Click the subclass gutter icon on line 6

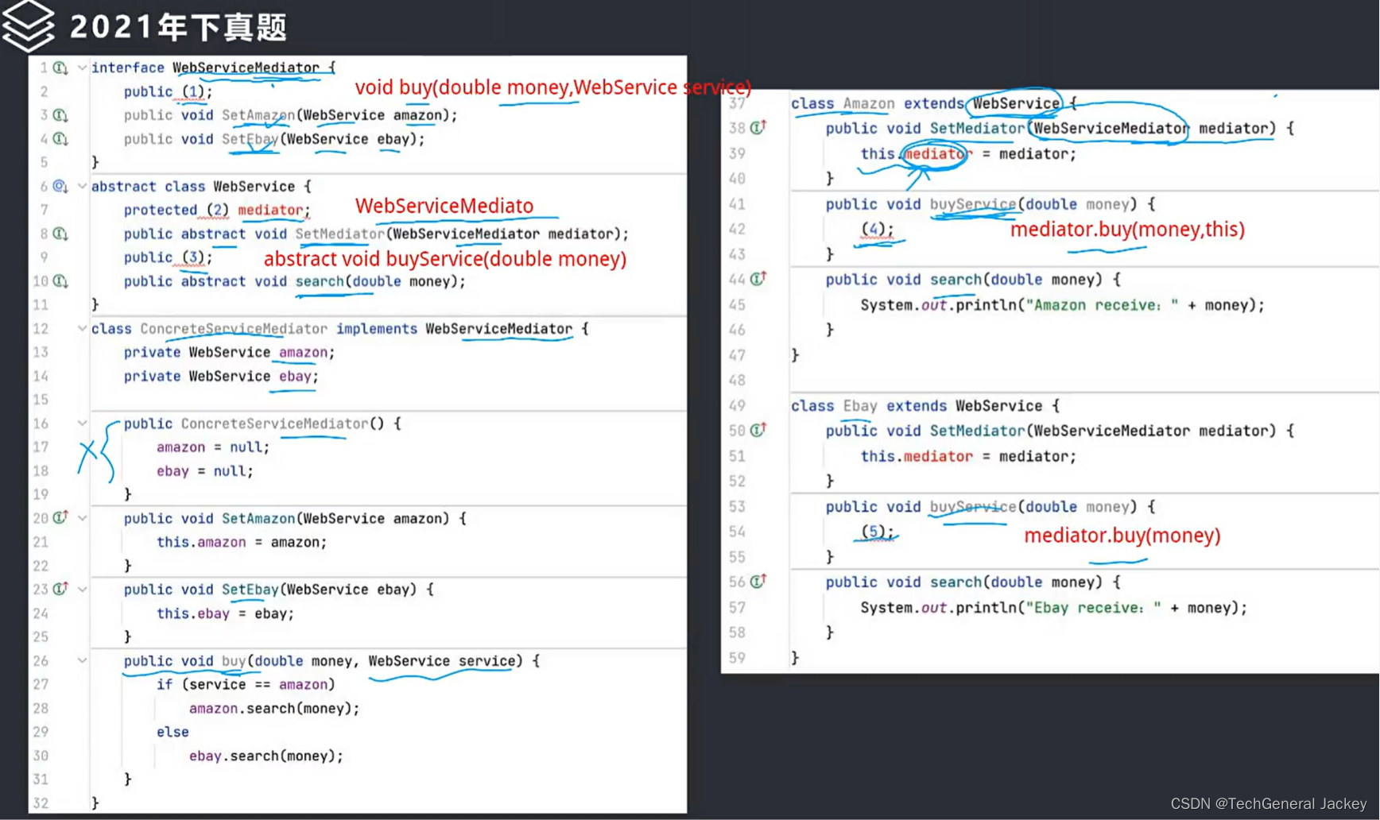pyautogui.click(x=60, y=187)
